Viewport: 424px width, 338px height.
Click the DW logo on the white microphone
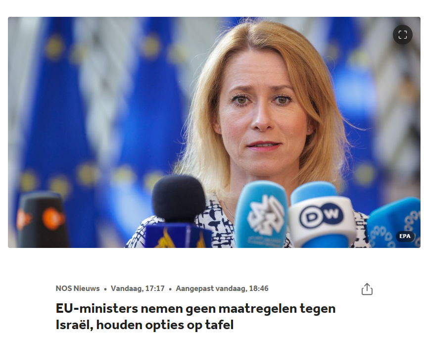click(x=321, y=215)
